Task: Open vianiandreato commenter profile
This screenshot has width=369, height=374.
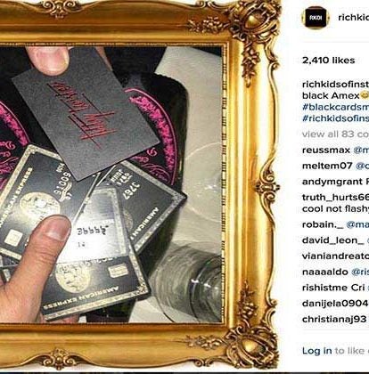Action: point(335,256)
